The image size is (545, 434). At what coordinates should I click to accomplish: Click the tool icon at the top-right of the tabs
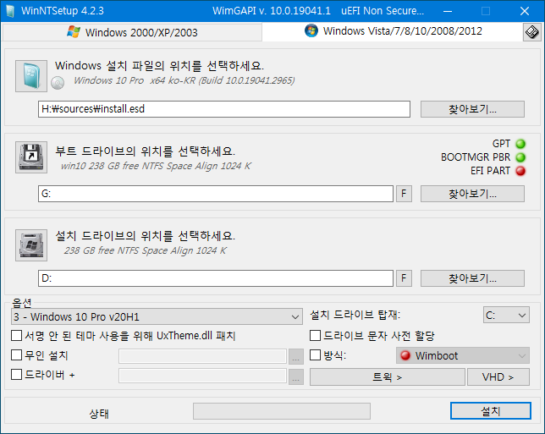pyautogui.click(x=531, y=32)
